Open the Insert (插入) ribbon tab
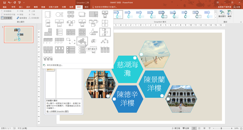 pyautogui.click(x=21, y=7)
